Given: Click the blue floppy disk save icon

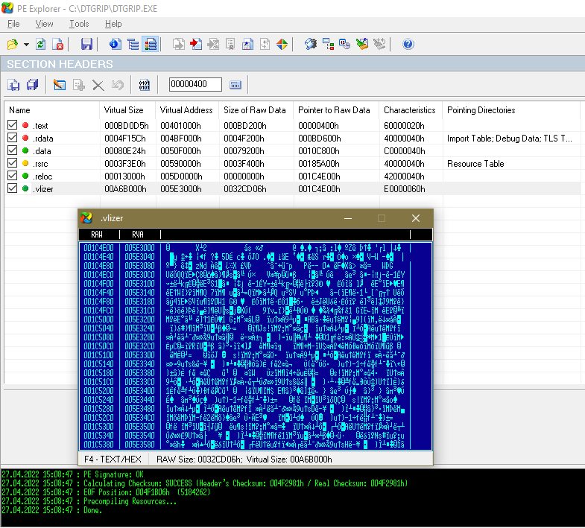Looking at the screenshot, I should click(86, 45).
